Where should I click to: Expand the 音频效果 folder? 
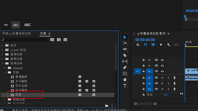click(3, 54)
